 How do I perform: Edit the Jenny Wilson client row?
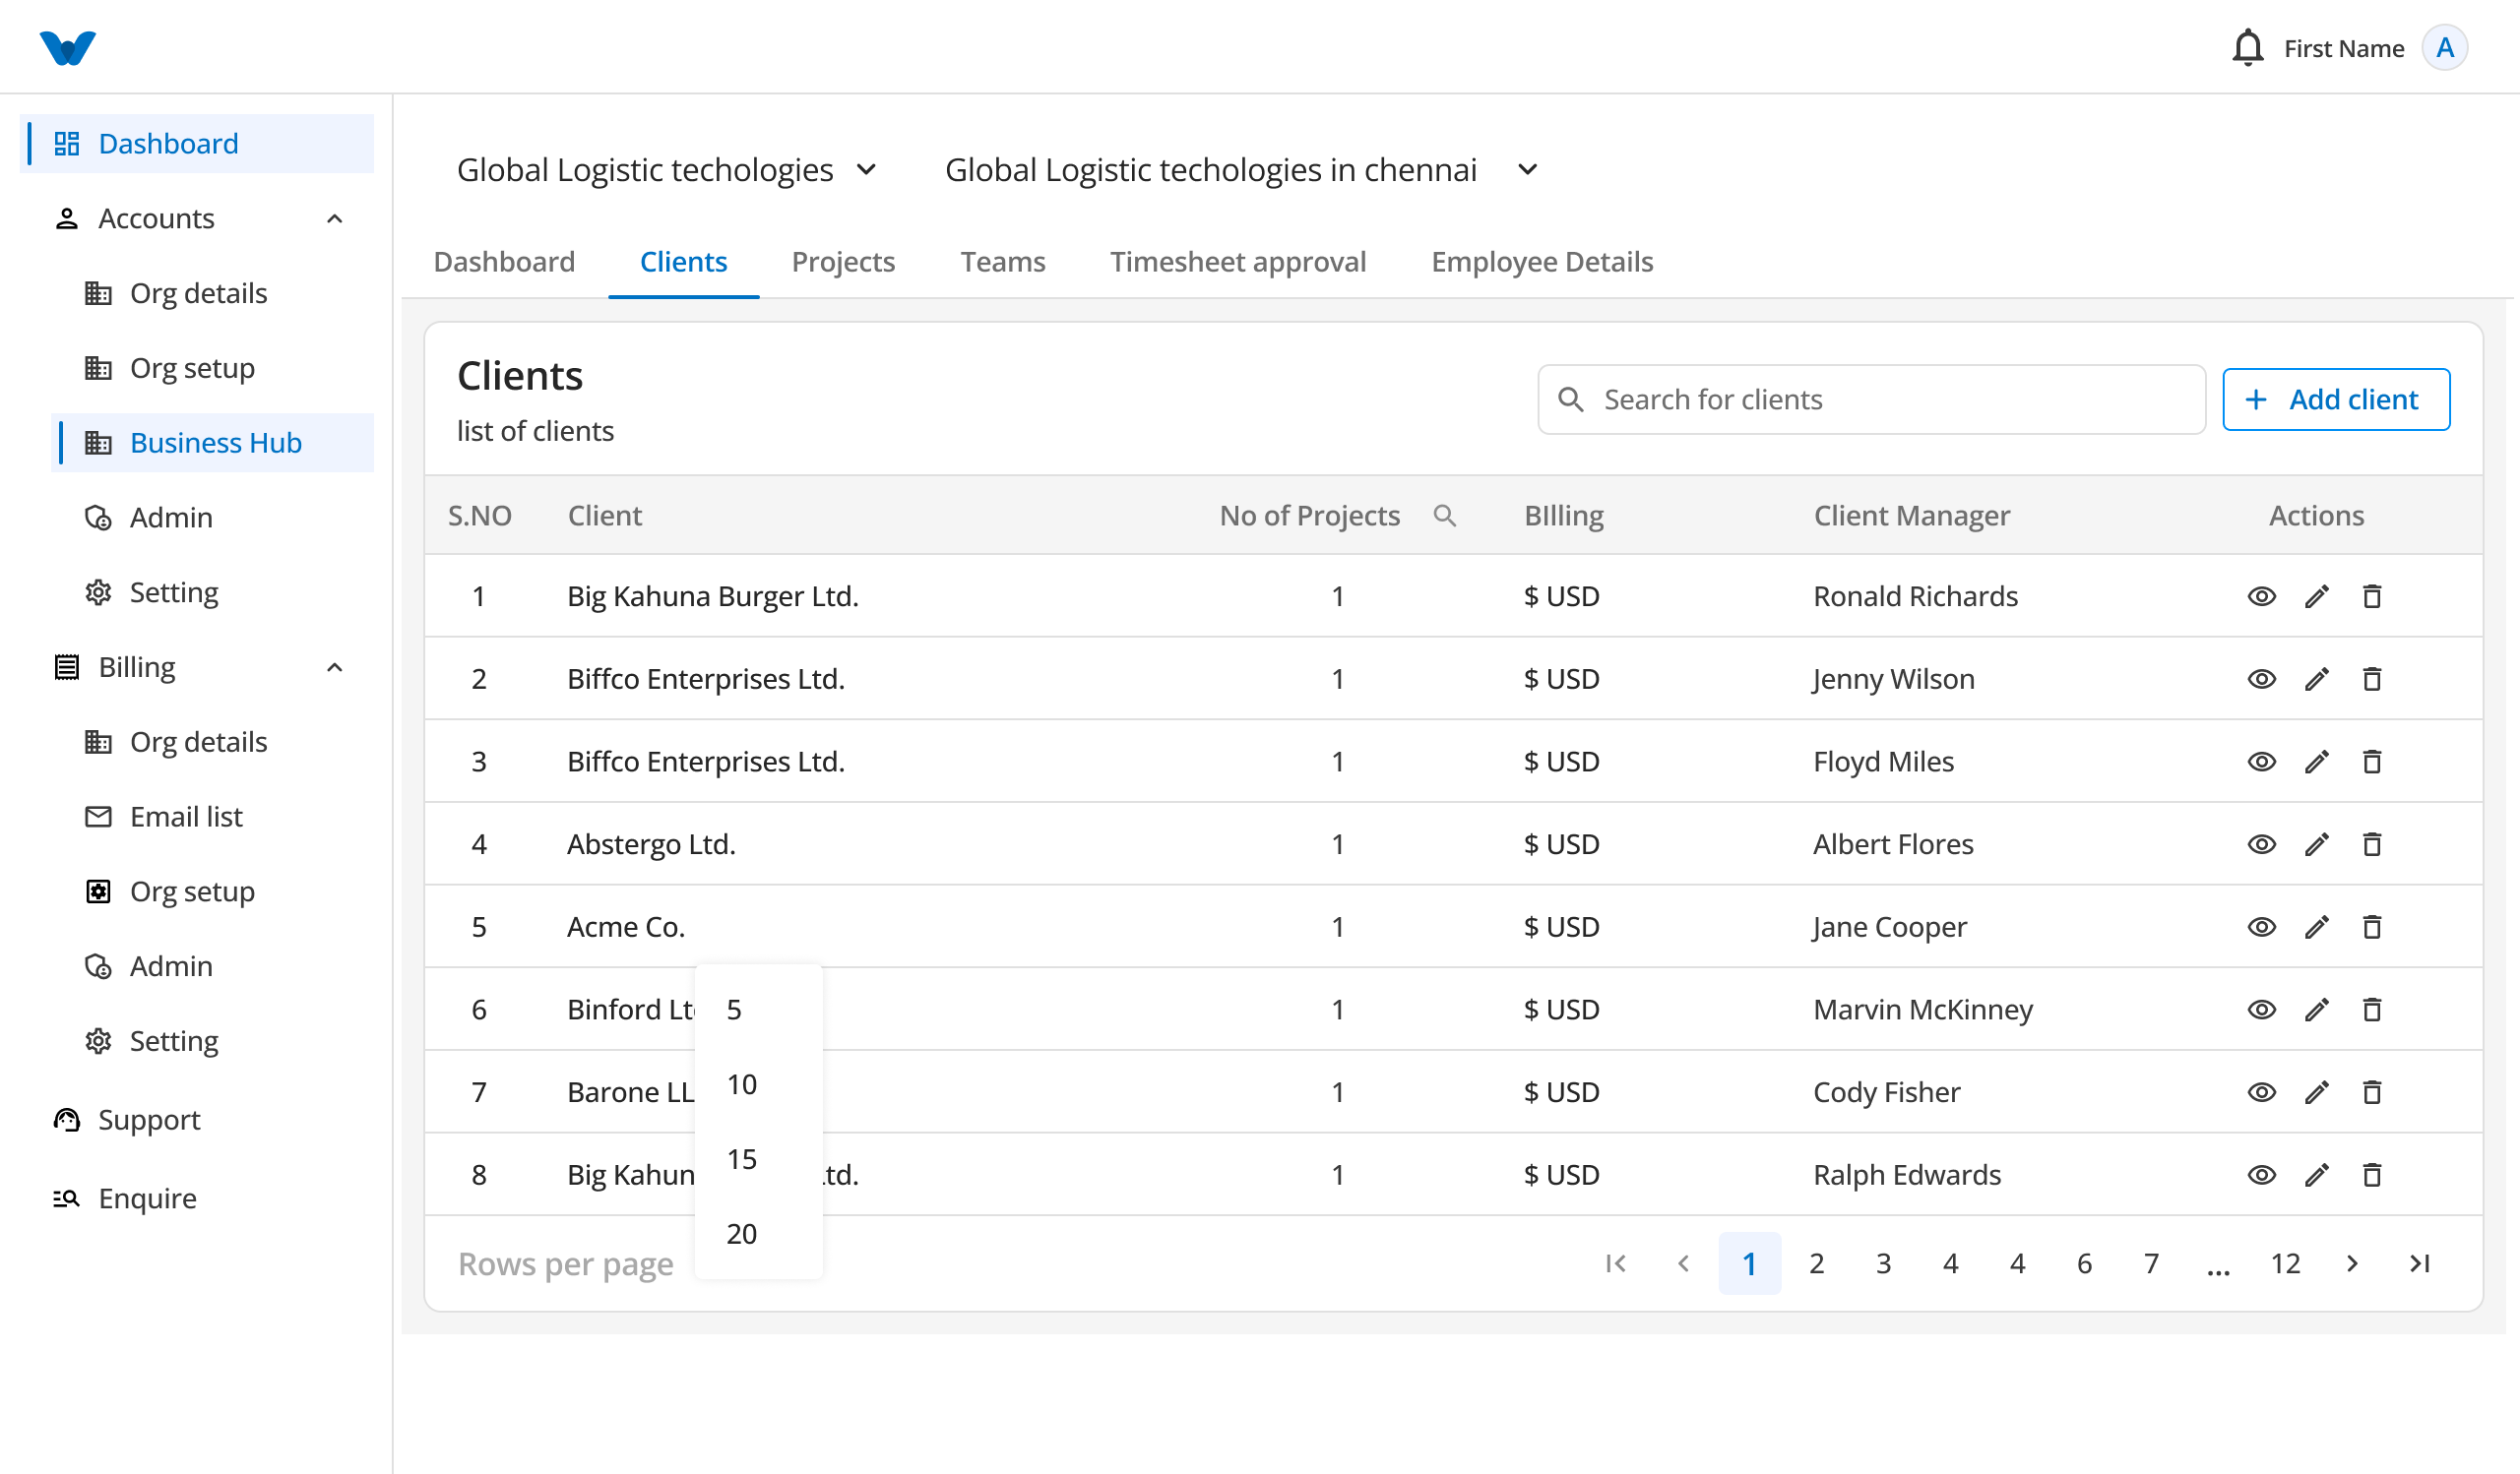pyautogui.click(x=2316, y=680)
